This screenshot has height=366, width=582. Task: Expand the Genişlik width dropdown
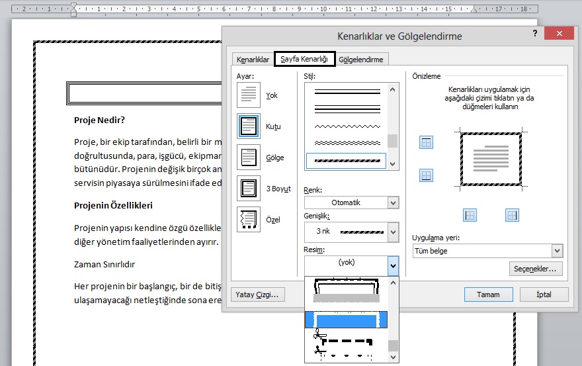[x=394, y=232]
